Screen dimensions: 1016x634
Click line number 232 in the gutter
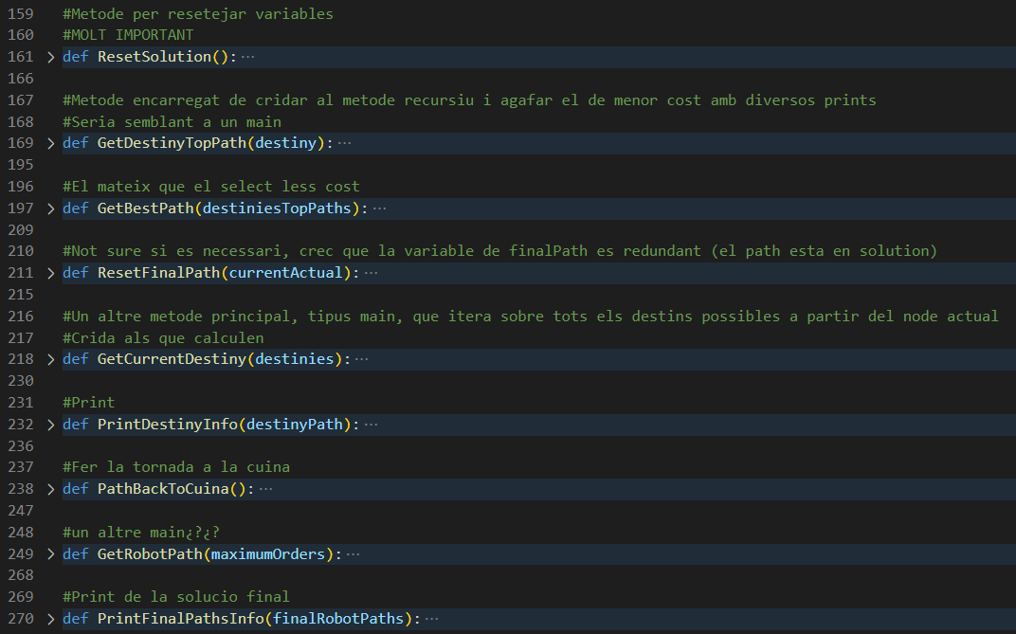click(x=21, y=425)
